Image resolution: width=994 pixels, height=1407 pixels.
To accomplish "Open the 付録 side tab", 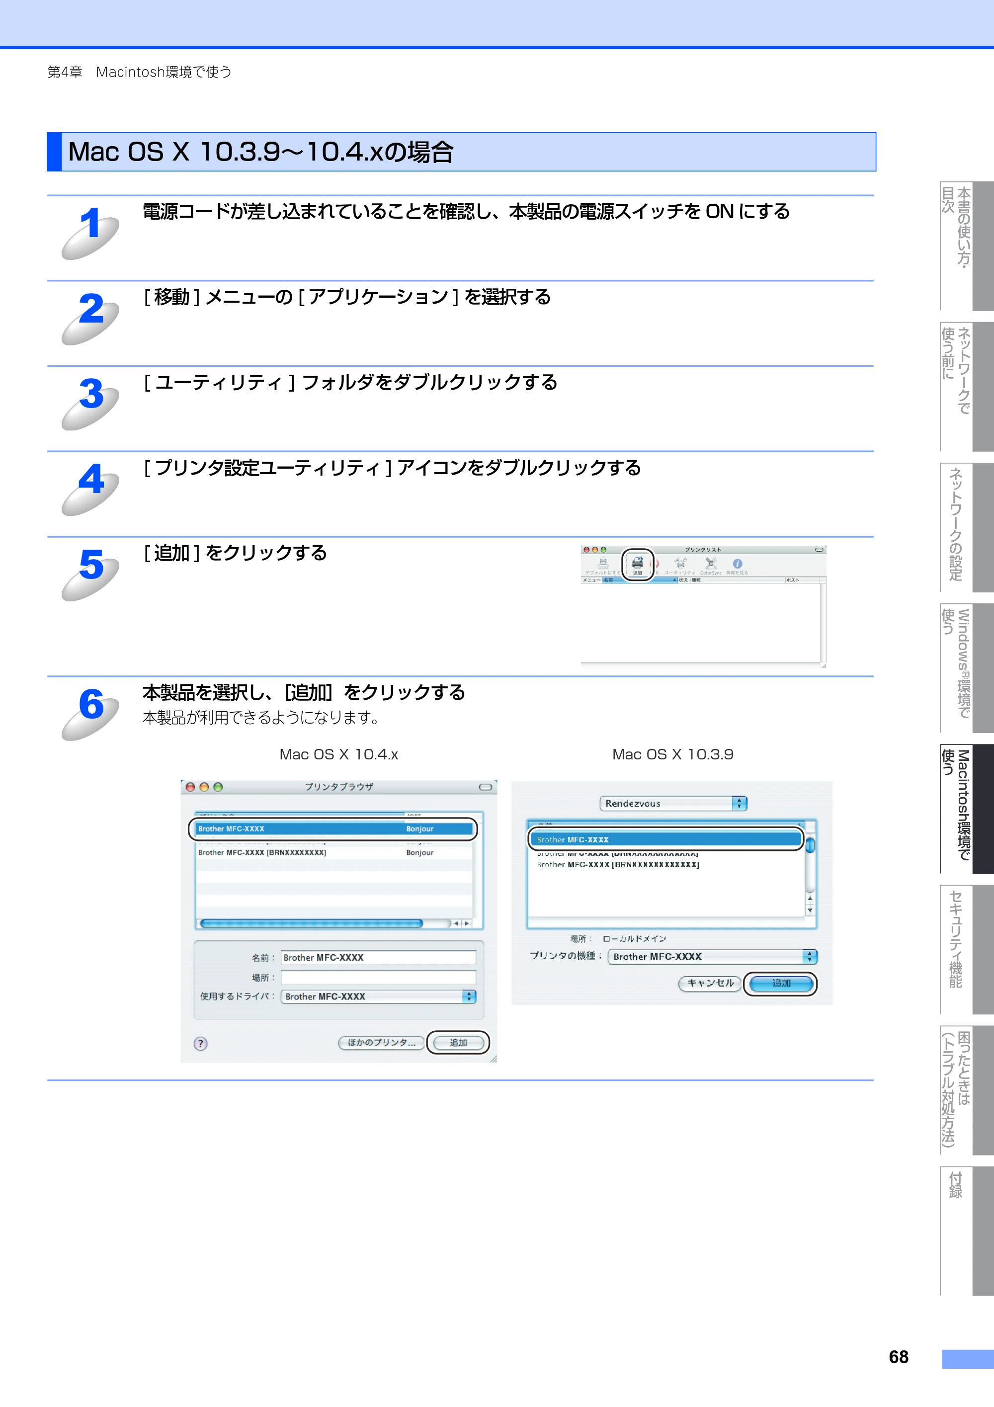I will 967,1231.
